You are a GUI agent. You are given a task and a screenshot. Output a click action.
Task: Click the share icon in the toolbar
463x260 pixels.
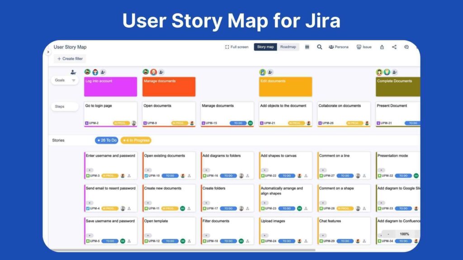(394, 46)
